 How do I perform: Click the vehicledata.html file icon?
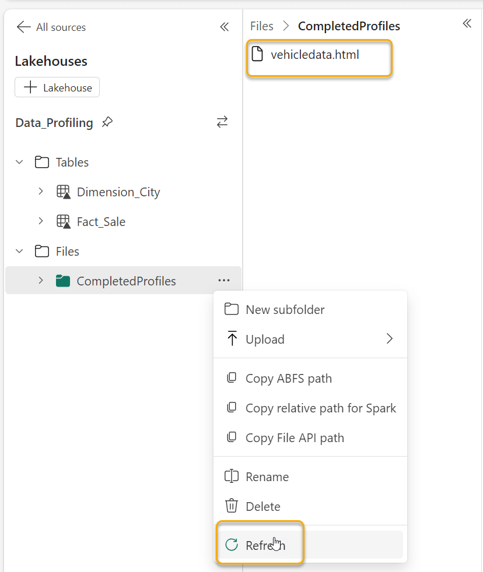point(257,55)
